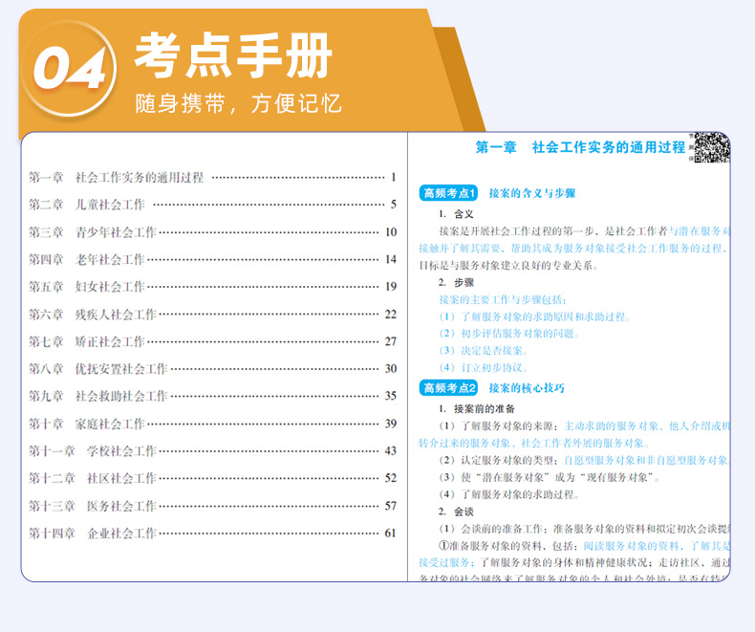The height and width of the screenshot is (632, 755).
Task: Select the 第六章 残疾人社会工作 contents row
Action: 212,315
